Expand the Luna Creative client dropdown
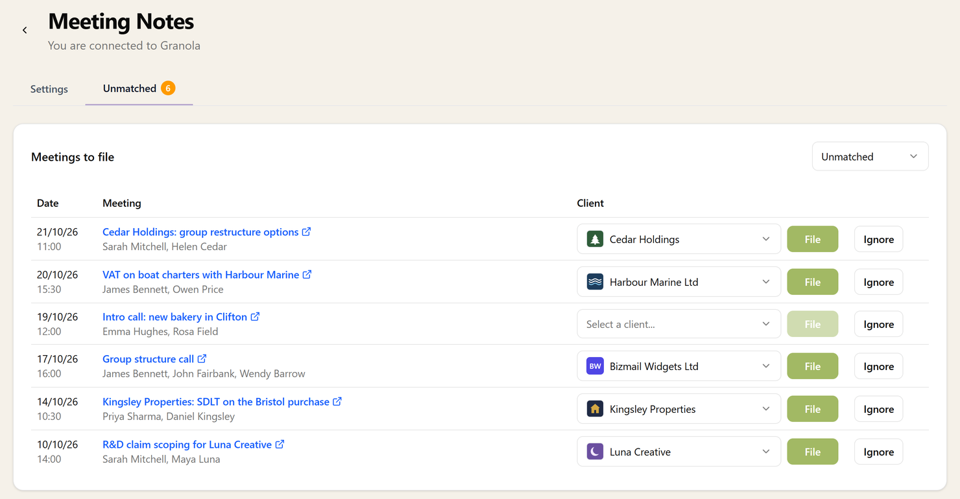The height and width of the screenshot is (499, 960). click(x=678, y=452)
